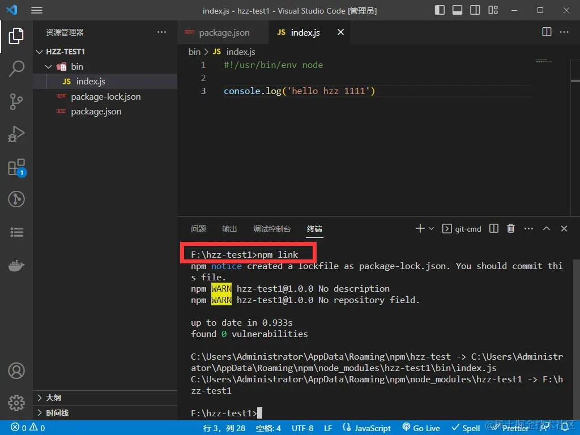Switch to the 输出 output tab
580x435 pixels.
click(x=229, y=229)
